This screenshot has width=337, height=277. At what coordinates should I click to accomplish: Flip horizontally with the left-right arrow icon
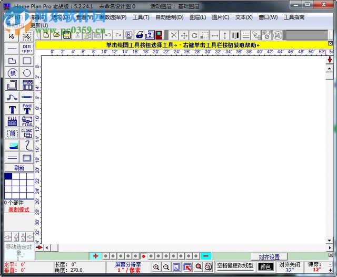(x=215, y=35)
